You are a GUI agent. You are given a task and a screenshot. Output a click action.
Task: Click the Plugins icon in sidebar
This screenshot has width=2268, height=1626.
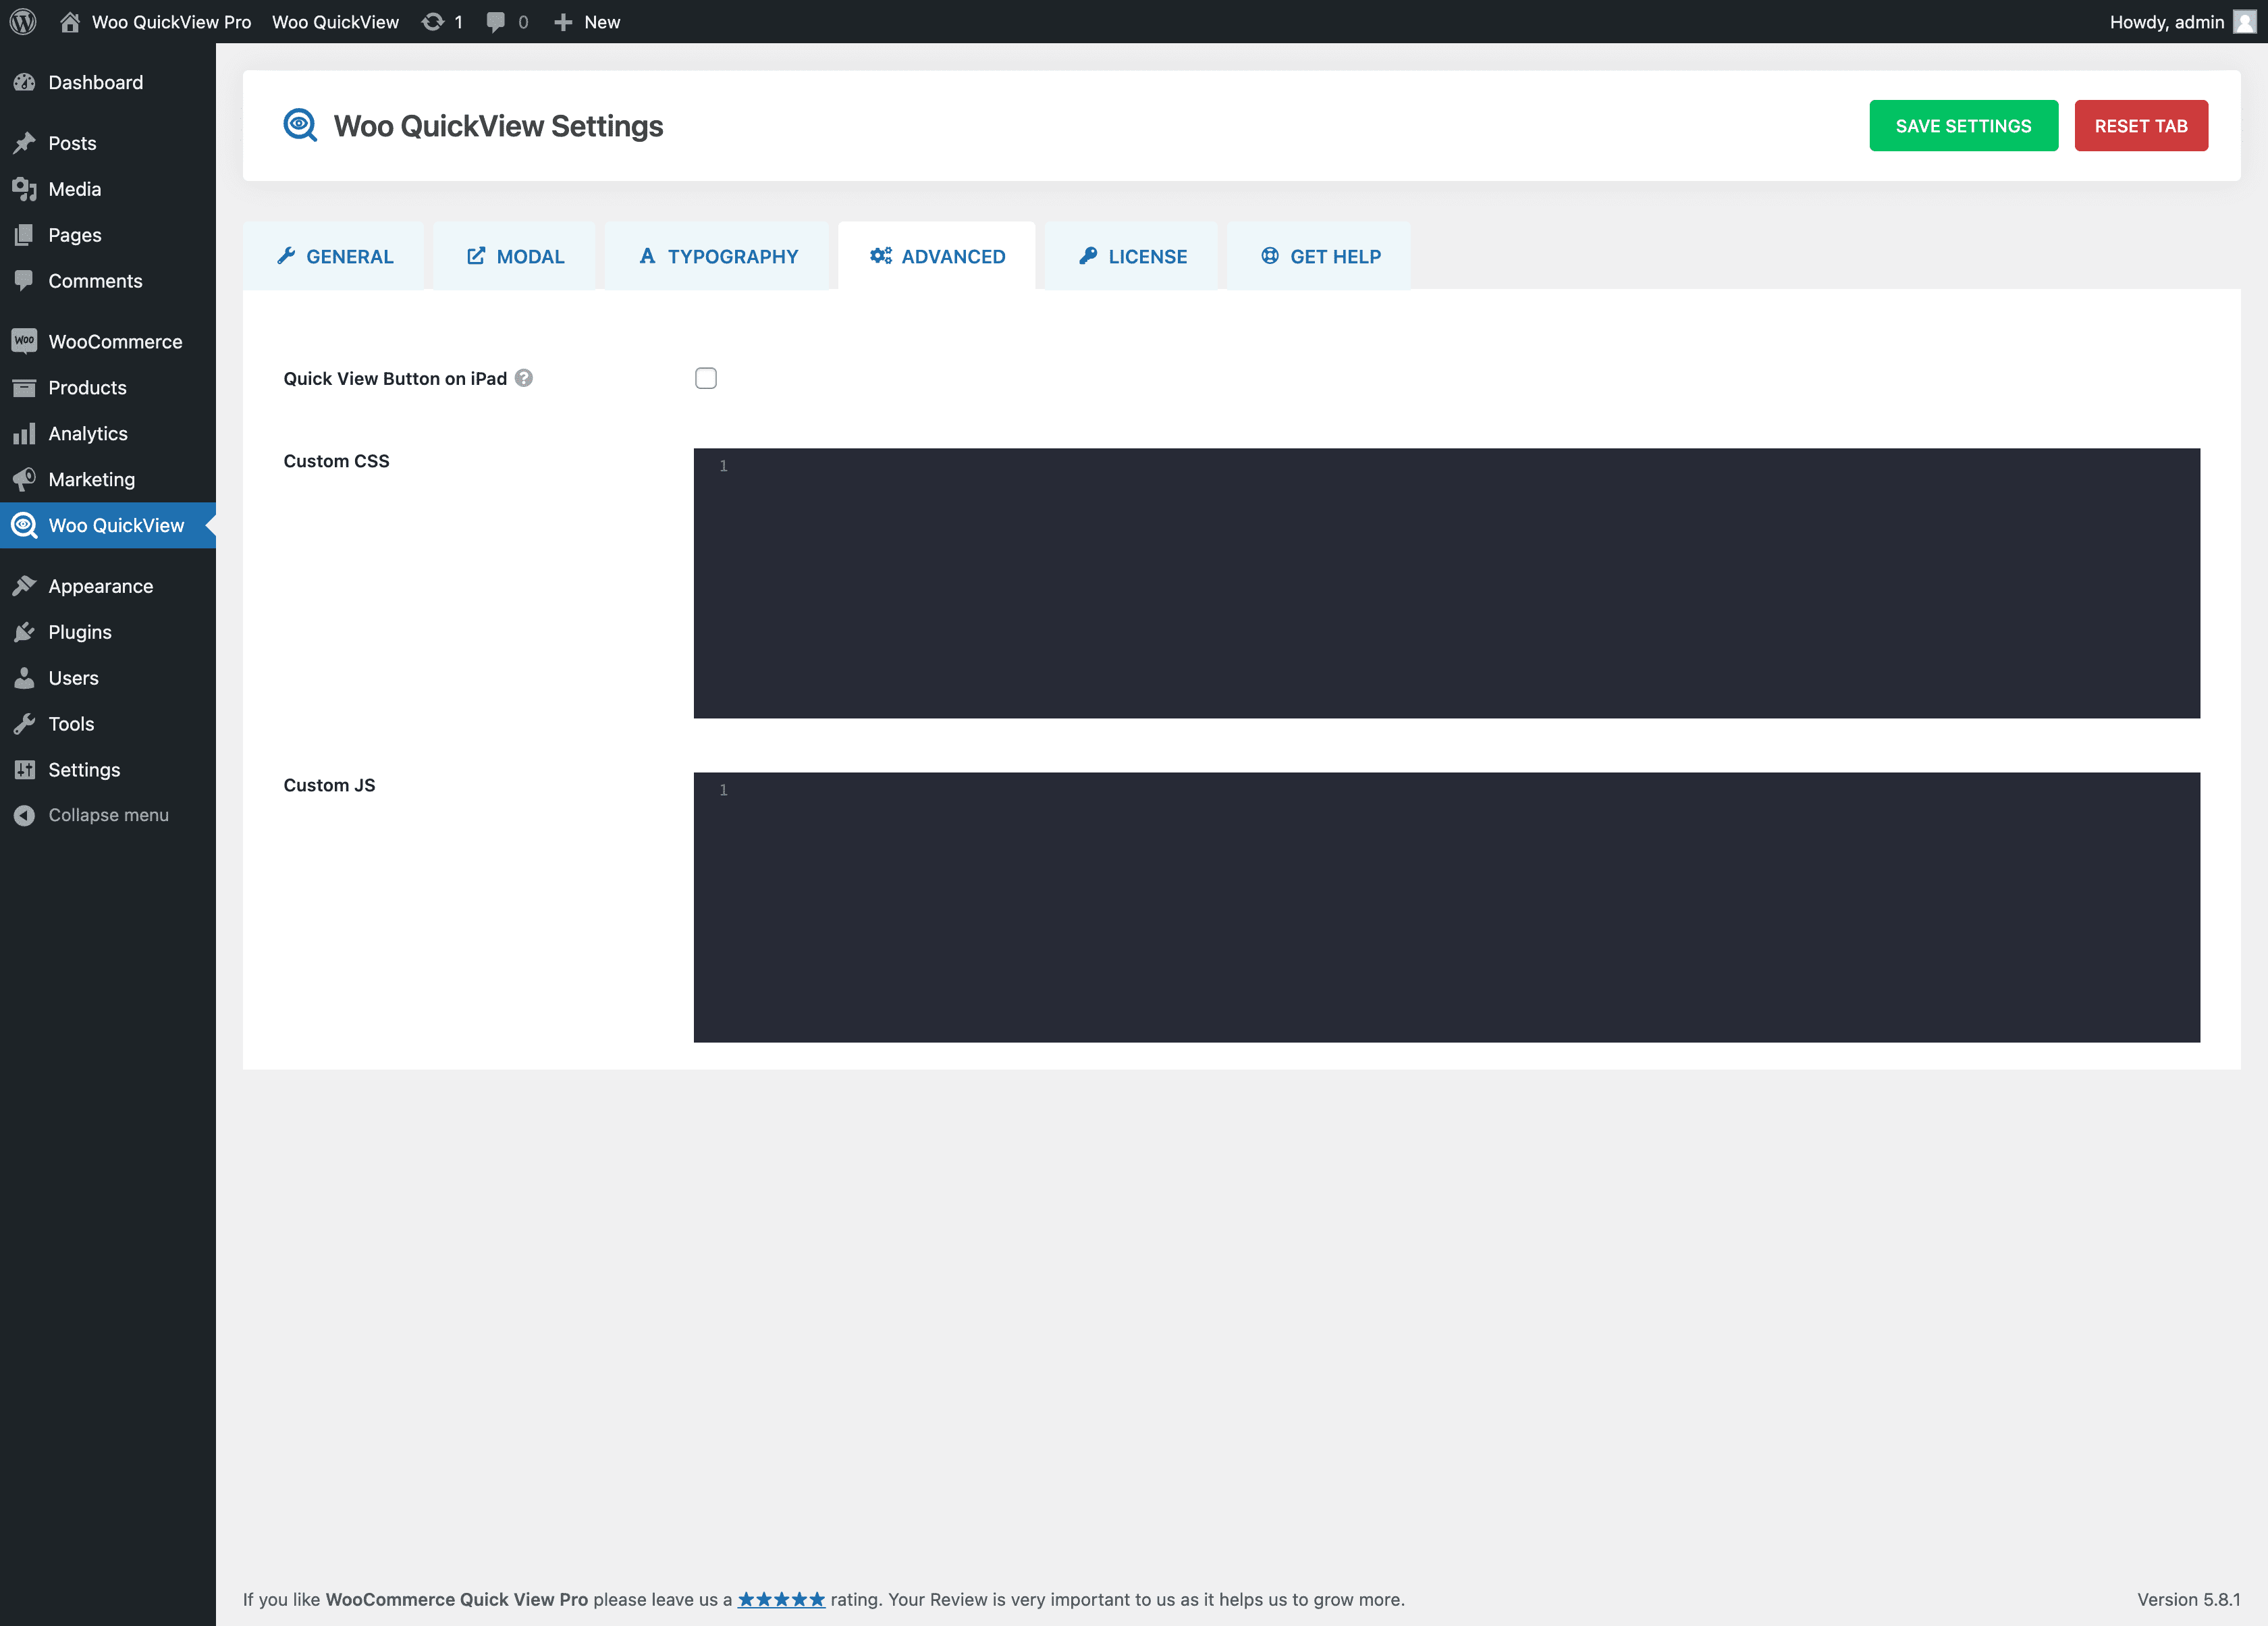24,633
